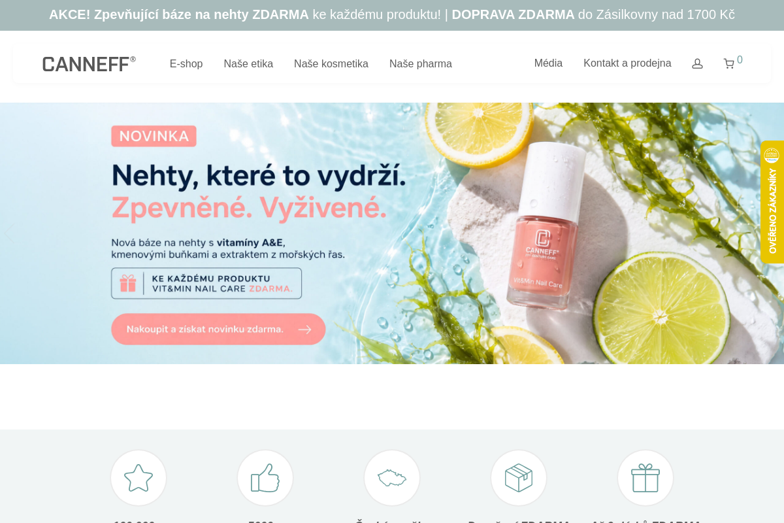Click the thumbs-up icon circle
The image size is (784, 523).
point(265,478)
